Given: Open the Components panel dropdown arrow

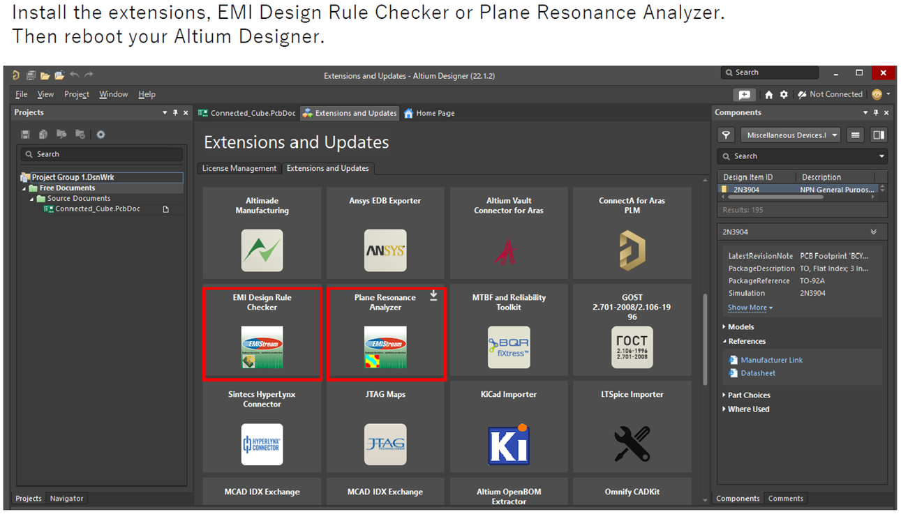Looking at the screenshot, I should coord(865,113).
